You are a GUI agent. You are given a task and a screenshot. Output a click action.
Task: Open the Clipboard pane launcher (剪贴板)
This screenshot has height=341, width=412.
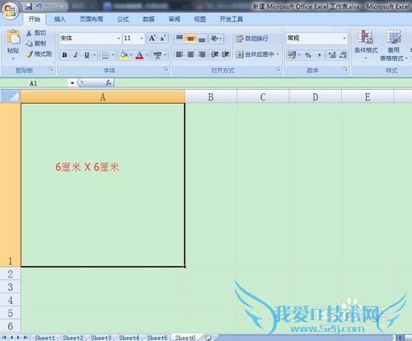(x=51, y=69)
